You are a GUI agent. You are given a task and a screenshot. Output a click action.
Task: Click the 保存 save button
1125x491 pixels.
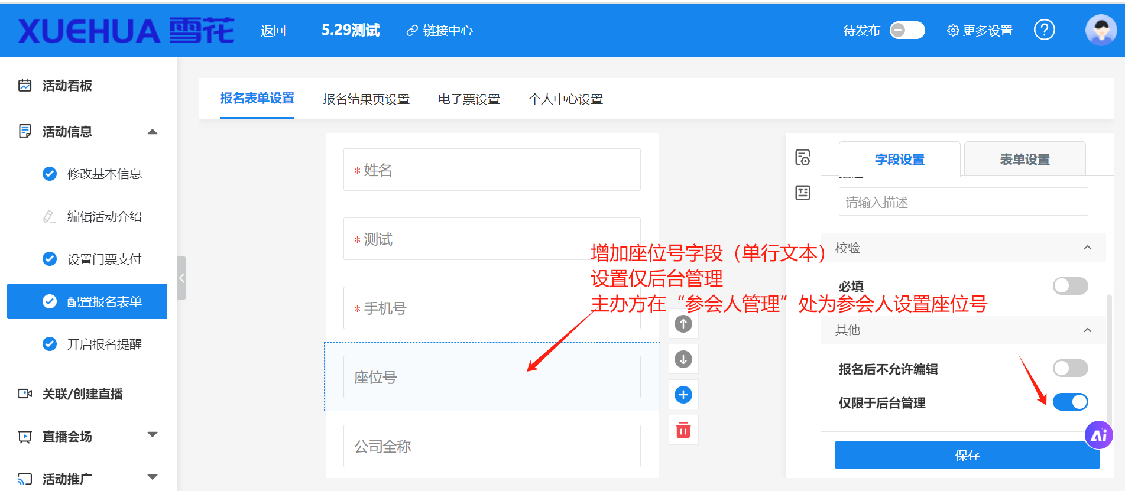pos(967,455)
